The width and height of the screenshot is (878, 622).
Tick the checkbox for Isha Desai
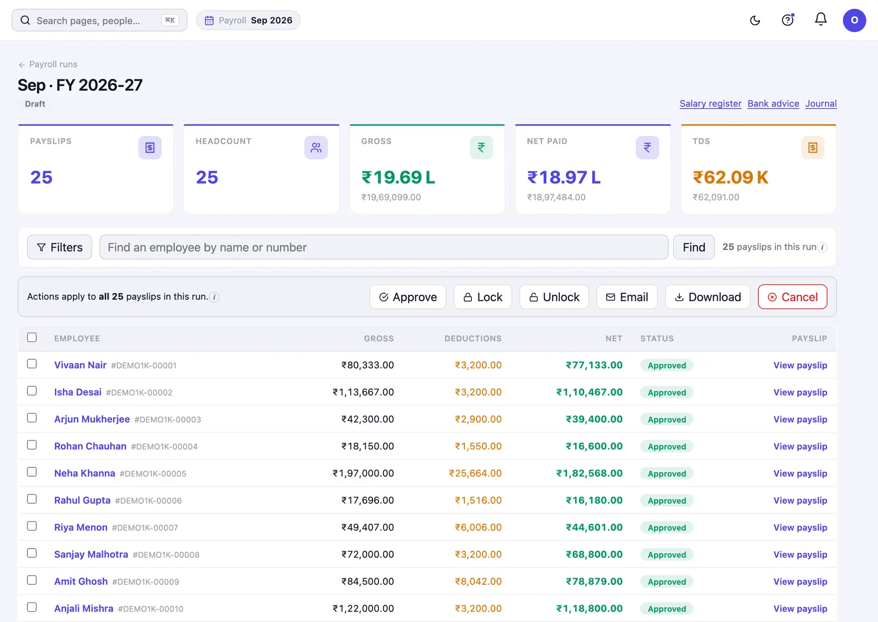[x=32, y=391]
